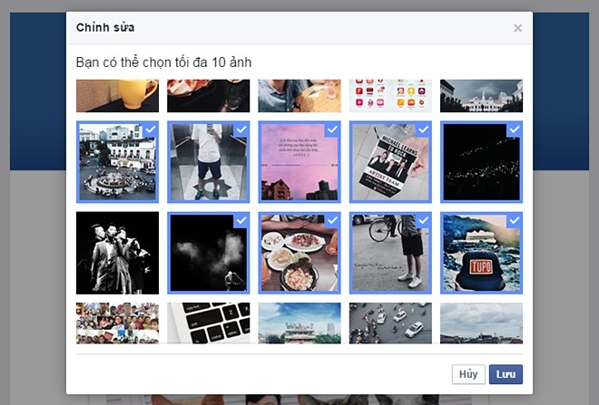
Task: Uncheck the food dishes photo
Action: point(299,253)
